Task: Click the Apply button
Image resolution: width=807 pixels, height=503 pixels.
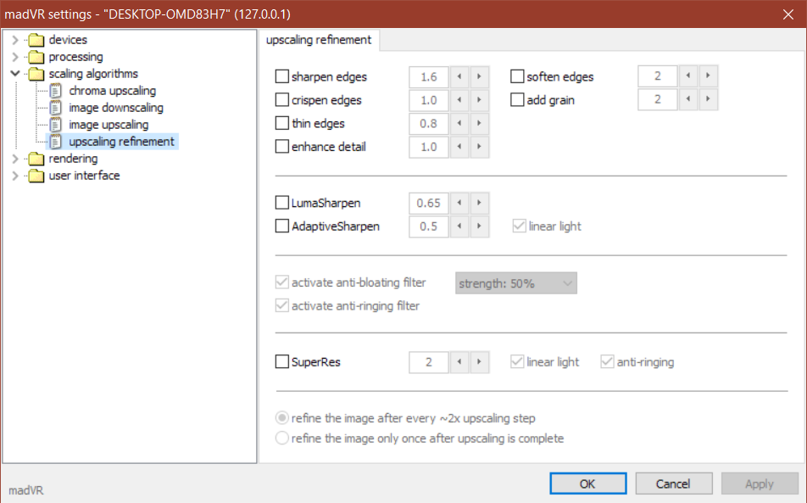Action: (x=760, y=483)
